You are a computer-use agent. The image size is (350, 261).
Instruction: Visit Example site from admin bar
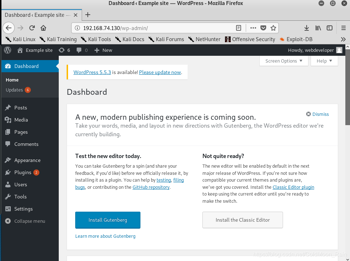pos(35,50)
